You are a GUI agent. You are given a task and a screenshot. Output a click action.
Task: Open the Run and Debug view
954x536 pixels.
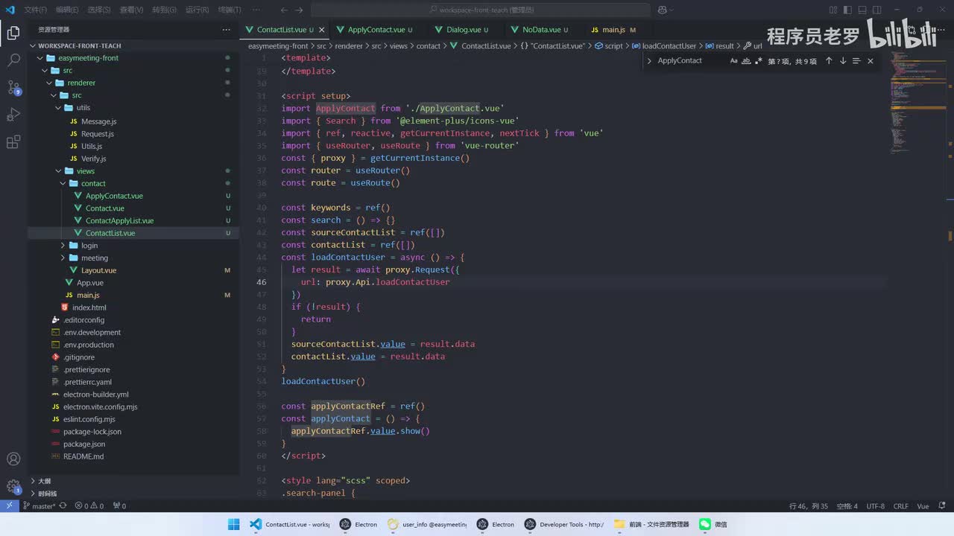pyautogui.click(x=13, y=115)
